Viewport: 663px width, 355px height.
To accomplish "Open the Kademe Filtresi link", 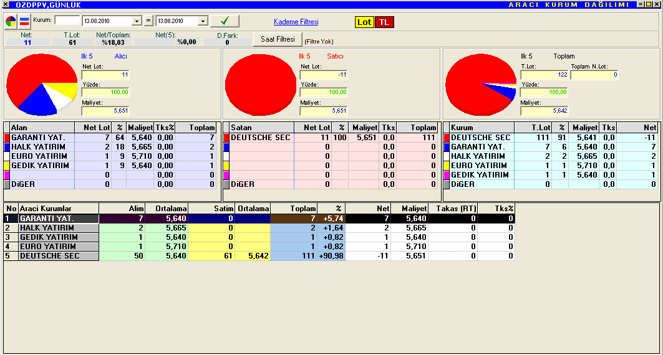I will (296, 22).
